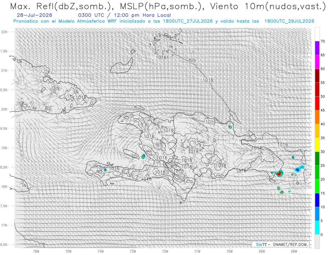Click the magenta 60–65 dBZ color band
Screen dimensions: 330x255
click(317, 62)
